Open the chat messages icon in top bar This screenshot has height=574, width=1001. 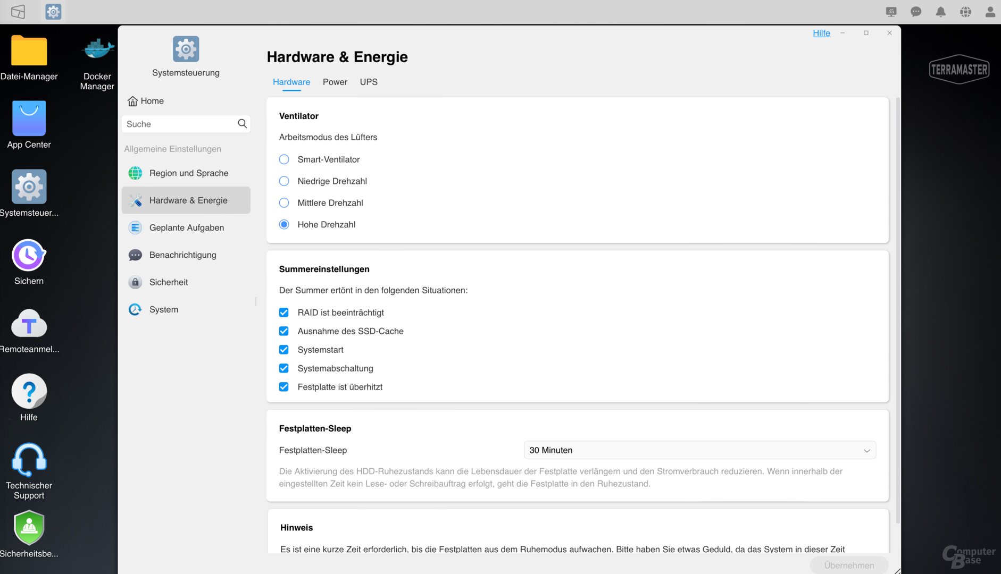click(x=915, y=12)
